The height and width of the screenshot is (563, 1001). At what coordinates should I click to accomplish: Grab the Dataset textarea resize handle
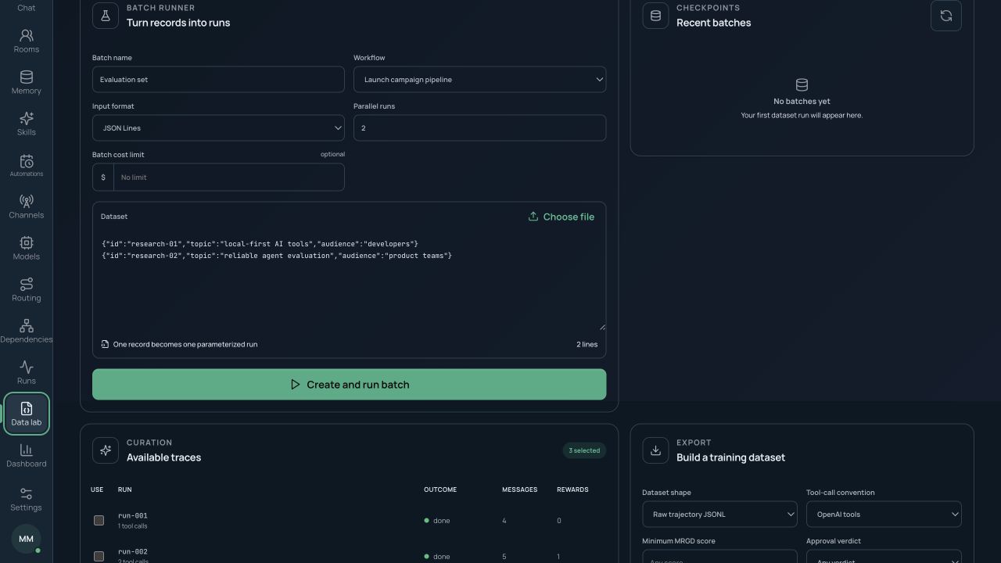602,326
